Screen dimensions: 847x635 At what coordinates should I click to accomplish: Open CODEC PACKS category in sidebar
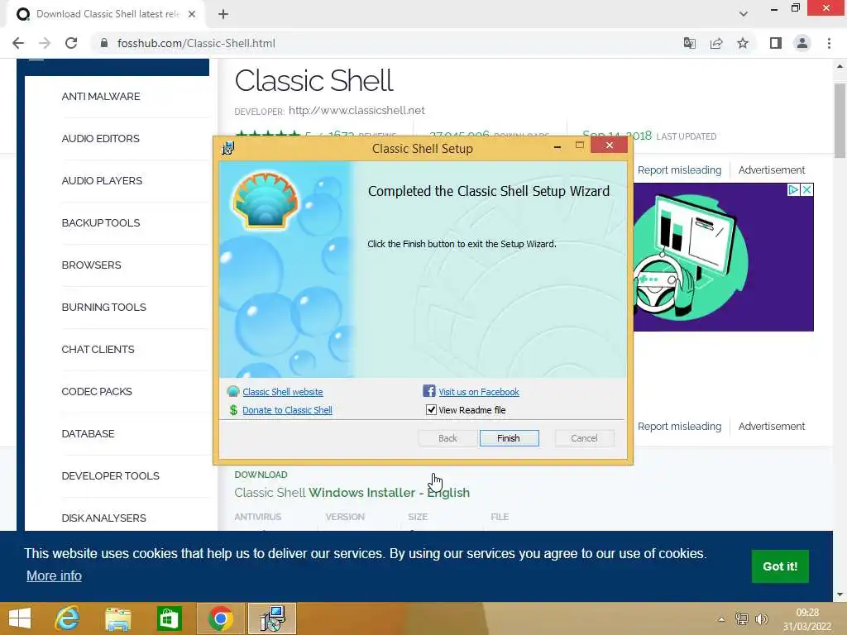97,391
